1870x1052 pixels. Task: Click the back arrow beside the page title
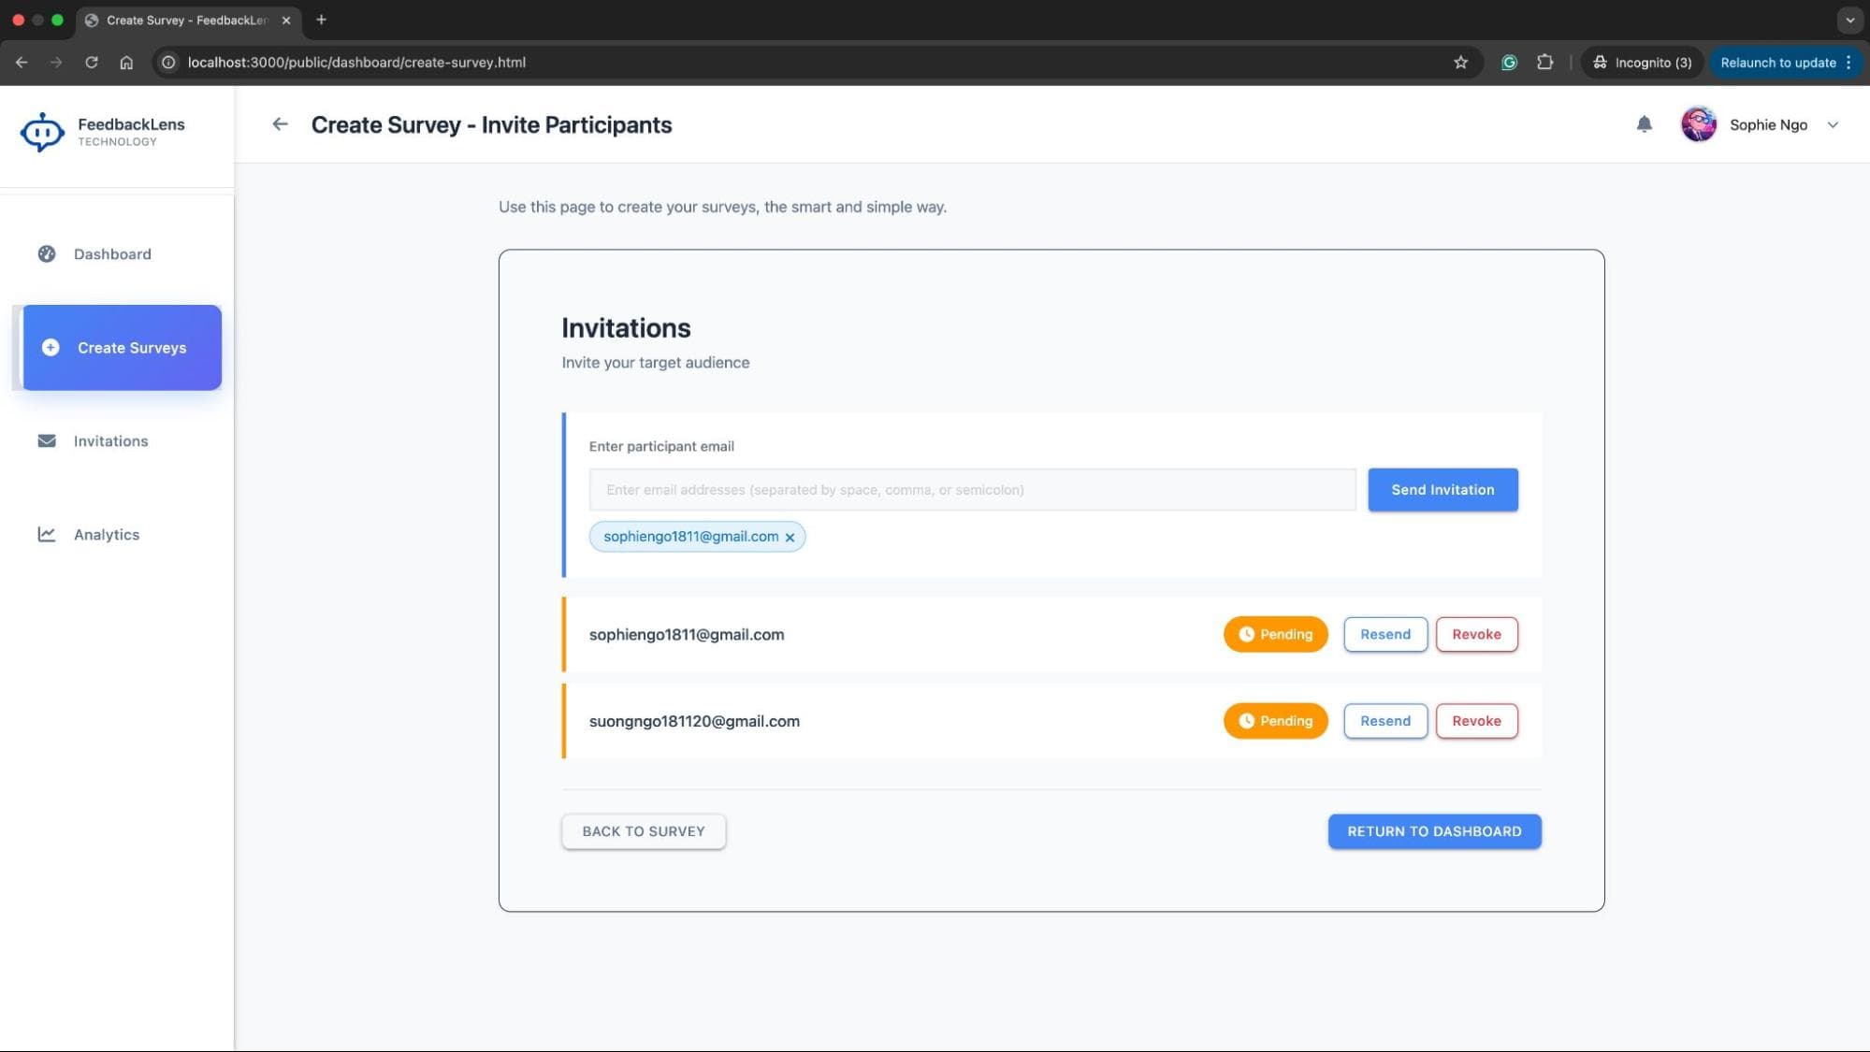(x=280, y=124)
